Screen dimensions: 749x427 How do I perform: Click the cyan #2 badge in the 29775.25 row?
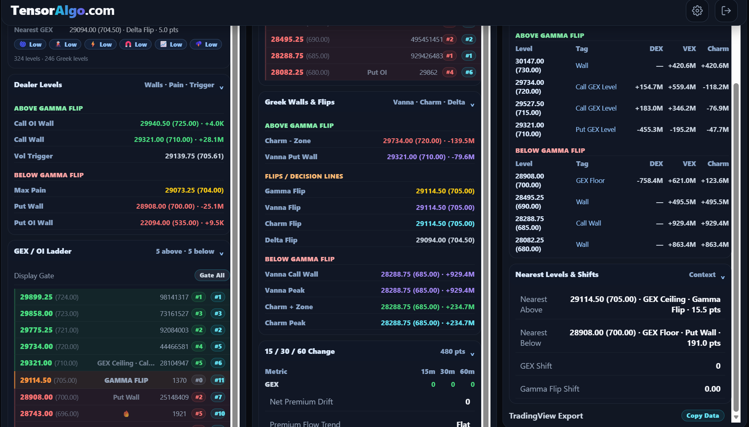[218, 330]
